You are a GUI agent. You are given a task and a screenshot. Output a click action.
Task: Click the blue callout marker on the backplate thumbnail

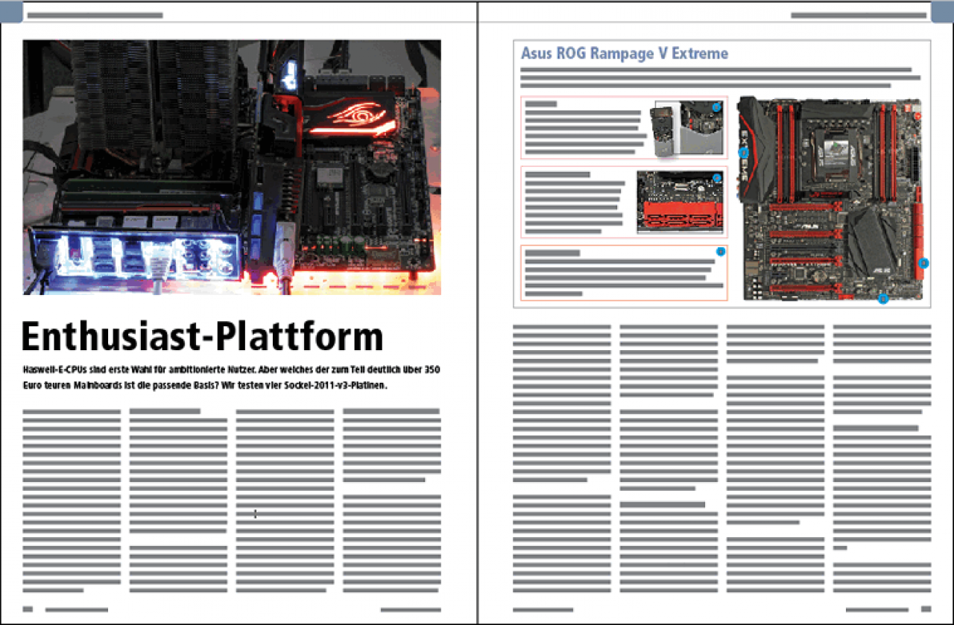(x=717, y=107)
